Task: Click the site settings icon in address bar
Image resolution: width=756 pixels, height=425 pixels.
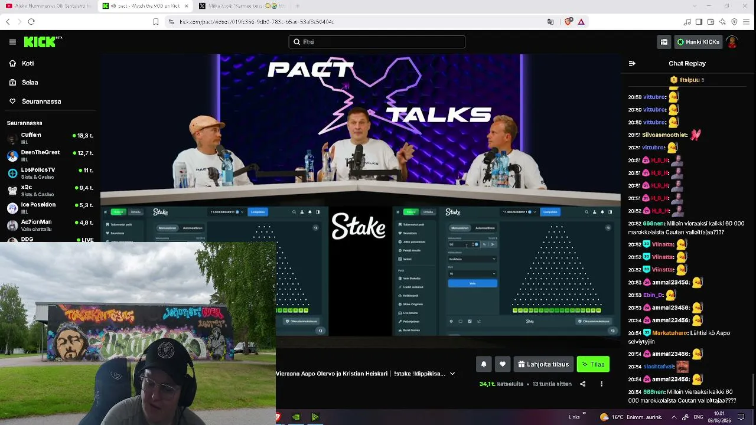Action: [171, 22]
